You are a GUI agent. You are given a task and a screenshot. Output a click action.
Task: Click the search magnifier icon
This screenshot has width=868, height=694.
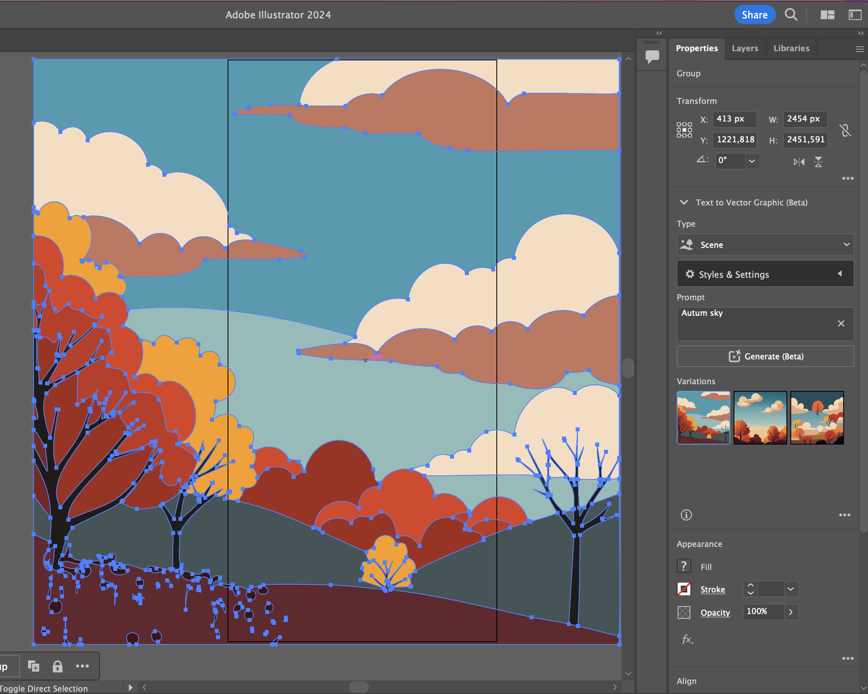[x=791, y=15]
